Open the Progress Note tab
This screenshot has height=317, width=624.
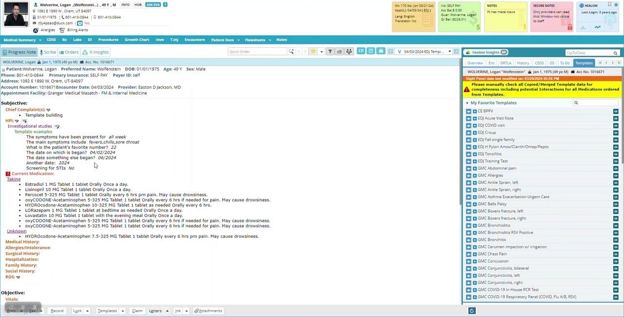(x=19, y=52)
